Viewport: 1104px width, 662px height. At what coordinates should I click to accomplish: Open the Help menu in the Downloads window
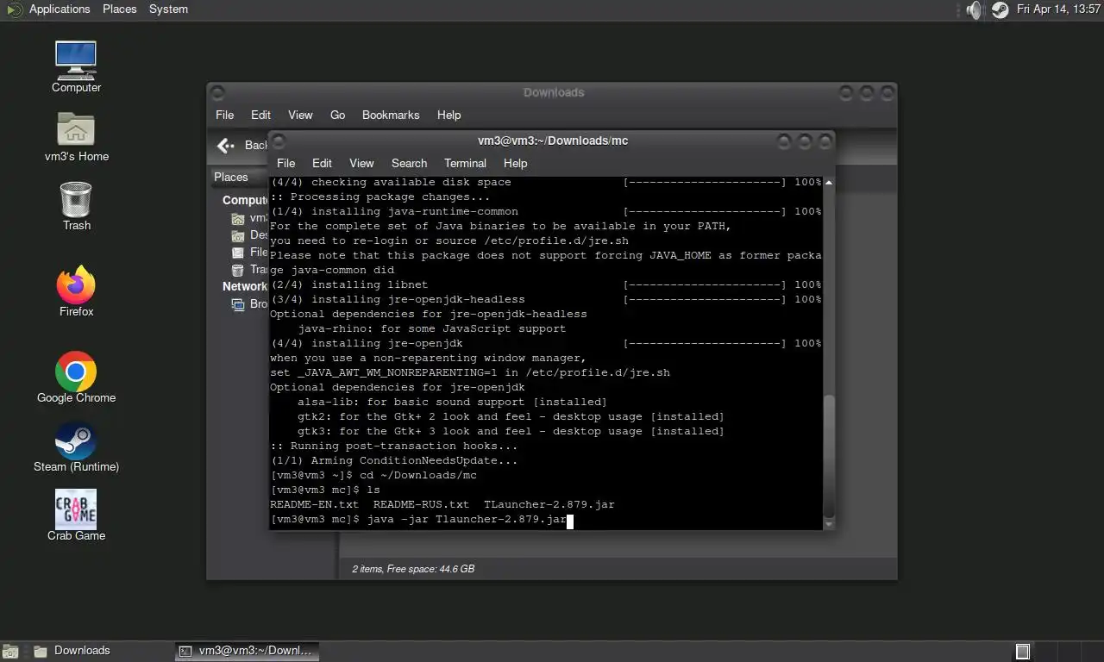click(x=448, y=115)
